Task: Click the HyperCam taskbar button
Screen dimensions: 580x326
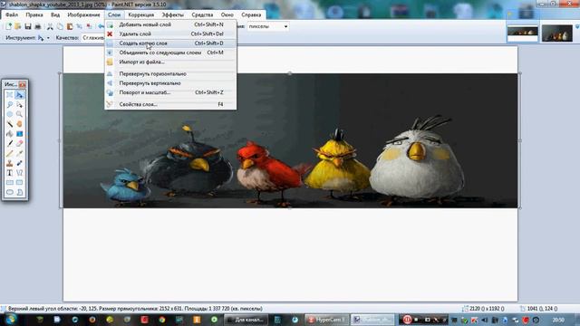Action: click(326, 320)
